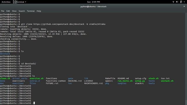Viewport: 187px width, 105px height.
Task: Click HACKING.rst in the listing
Action: tap(75, 81)
